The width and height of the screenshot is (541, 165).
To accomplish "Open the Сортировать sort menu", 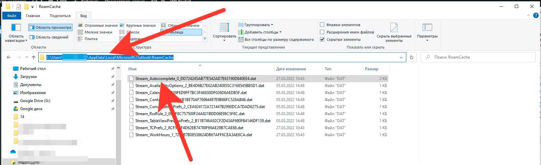I will coord(224,32).
